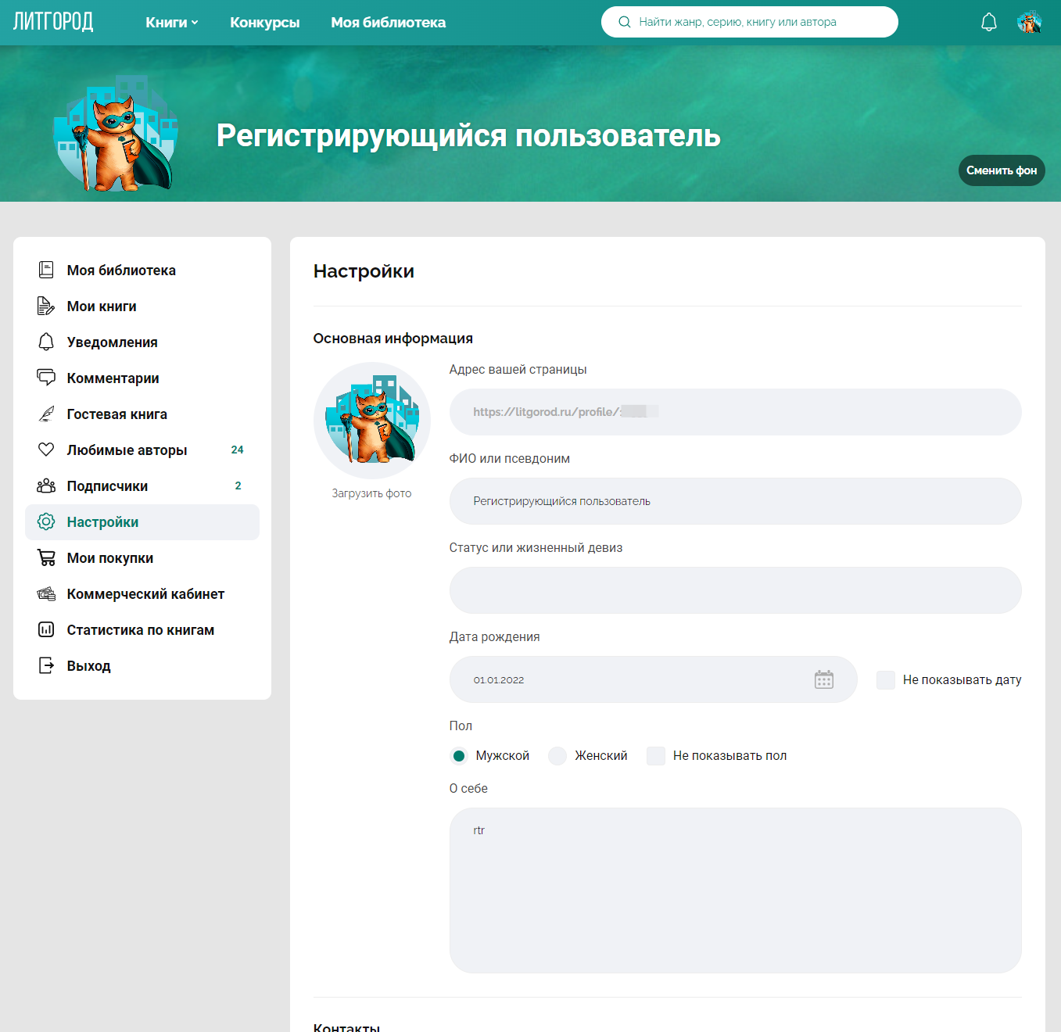Click the heart icon for Любимые авторы
Screen dimensions: 1061x1032
pyautogui.click(x=46, y=450)
